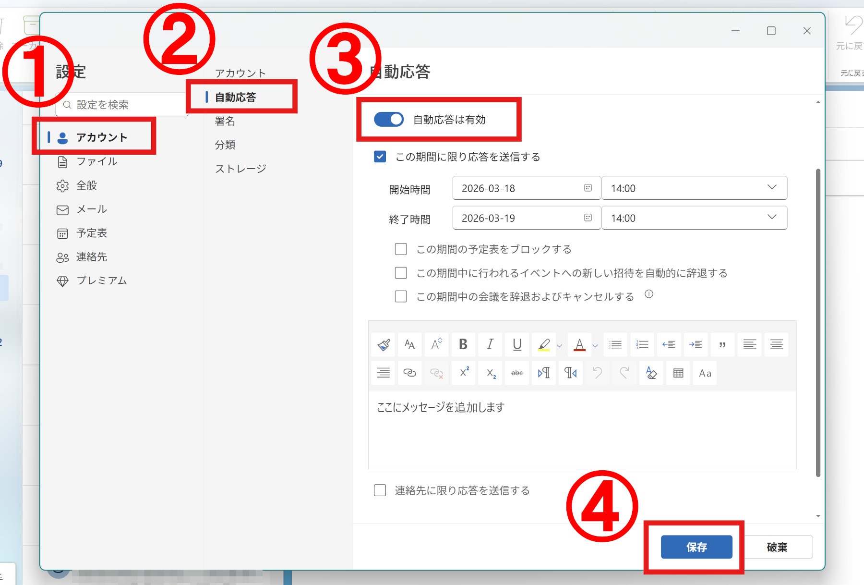Apply the quote block icon
Image resolution: width=864 pixels, height=585 pixels.
pyautogui.click(x=722, y=344)
